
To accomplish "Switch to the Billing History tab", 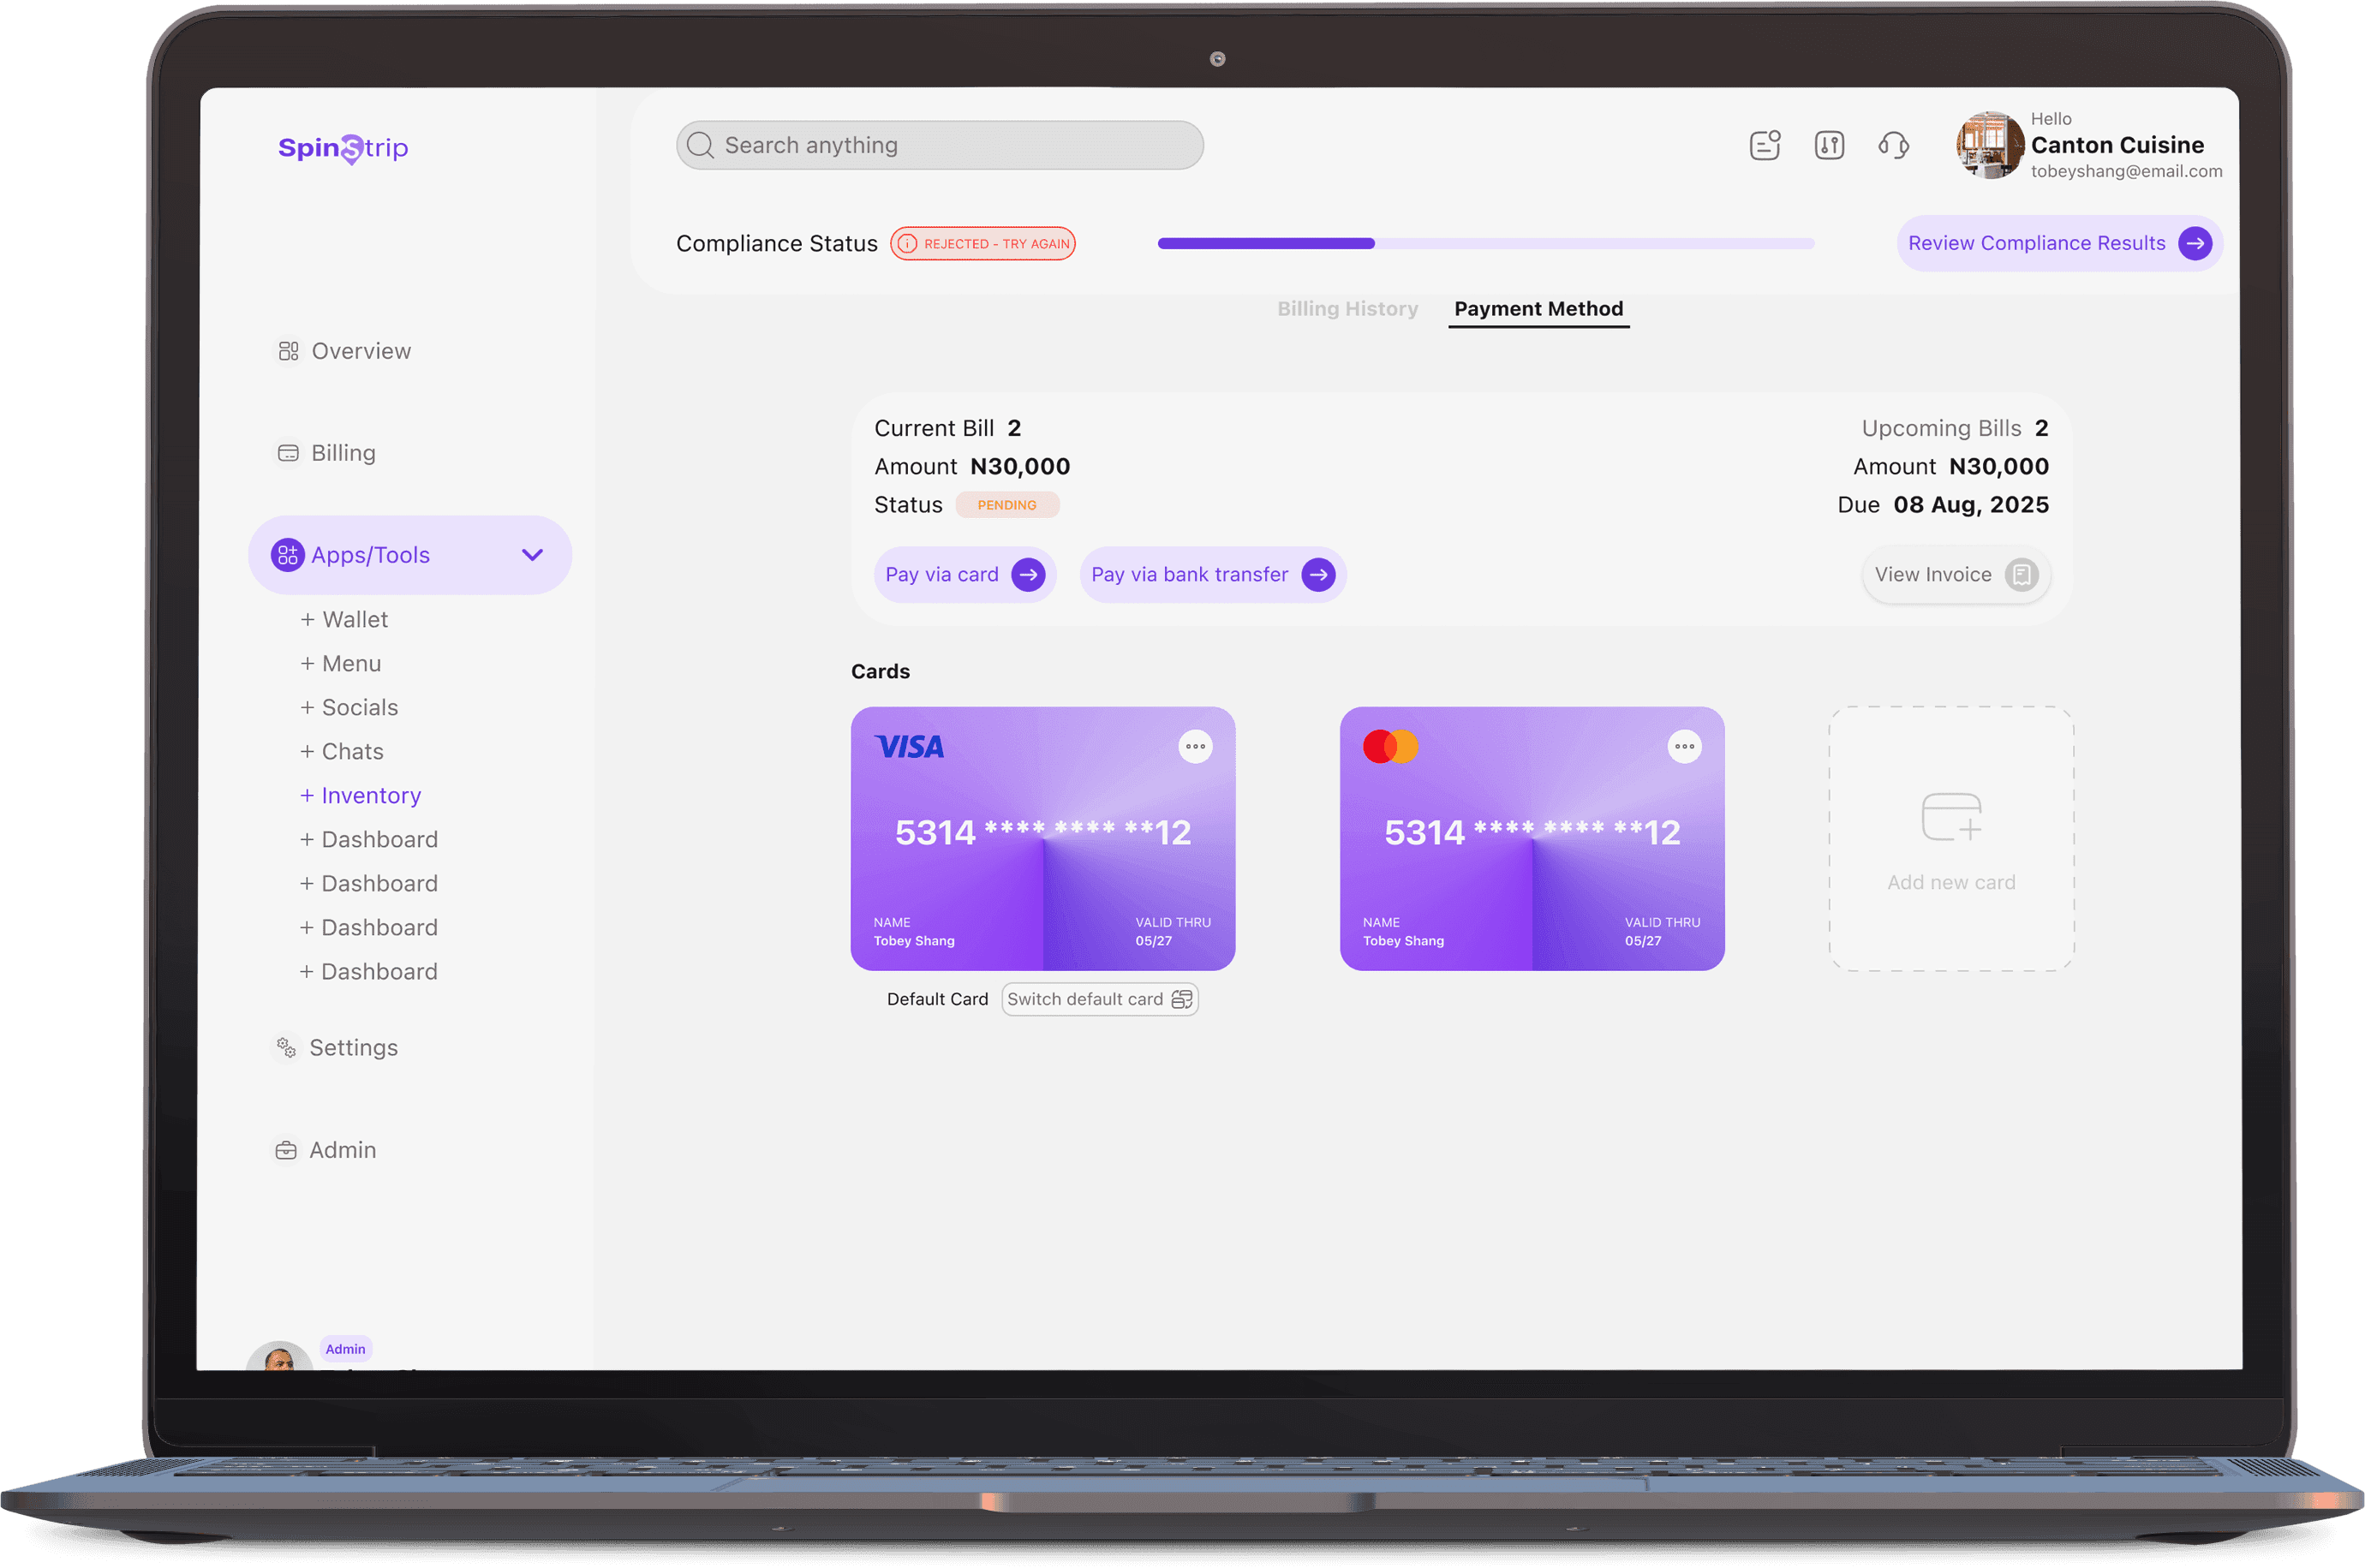I will click(1347, 309).
